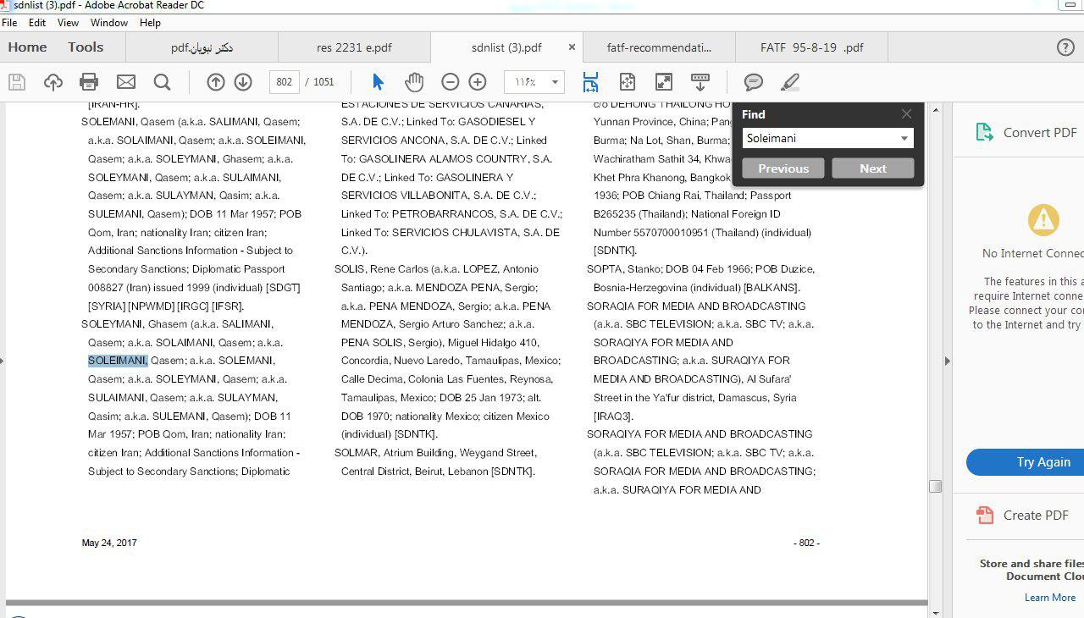Image resolution: width=1084 pixels, height=618 pixels.
Task: Click the 'SOLIS, Rene Carlos' entry text
Action: click(x=379, y=269)
